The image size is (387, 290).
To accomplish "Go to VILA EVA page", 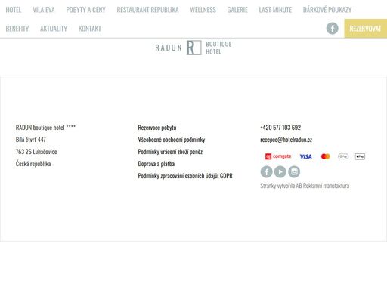I will tap(44, 10).
